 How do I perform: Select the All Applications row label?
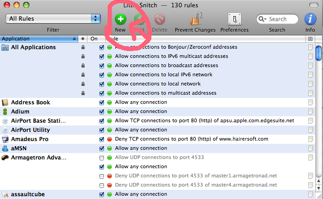tap(34, 47)
